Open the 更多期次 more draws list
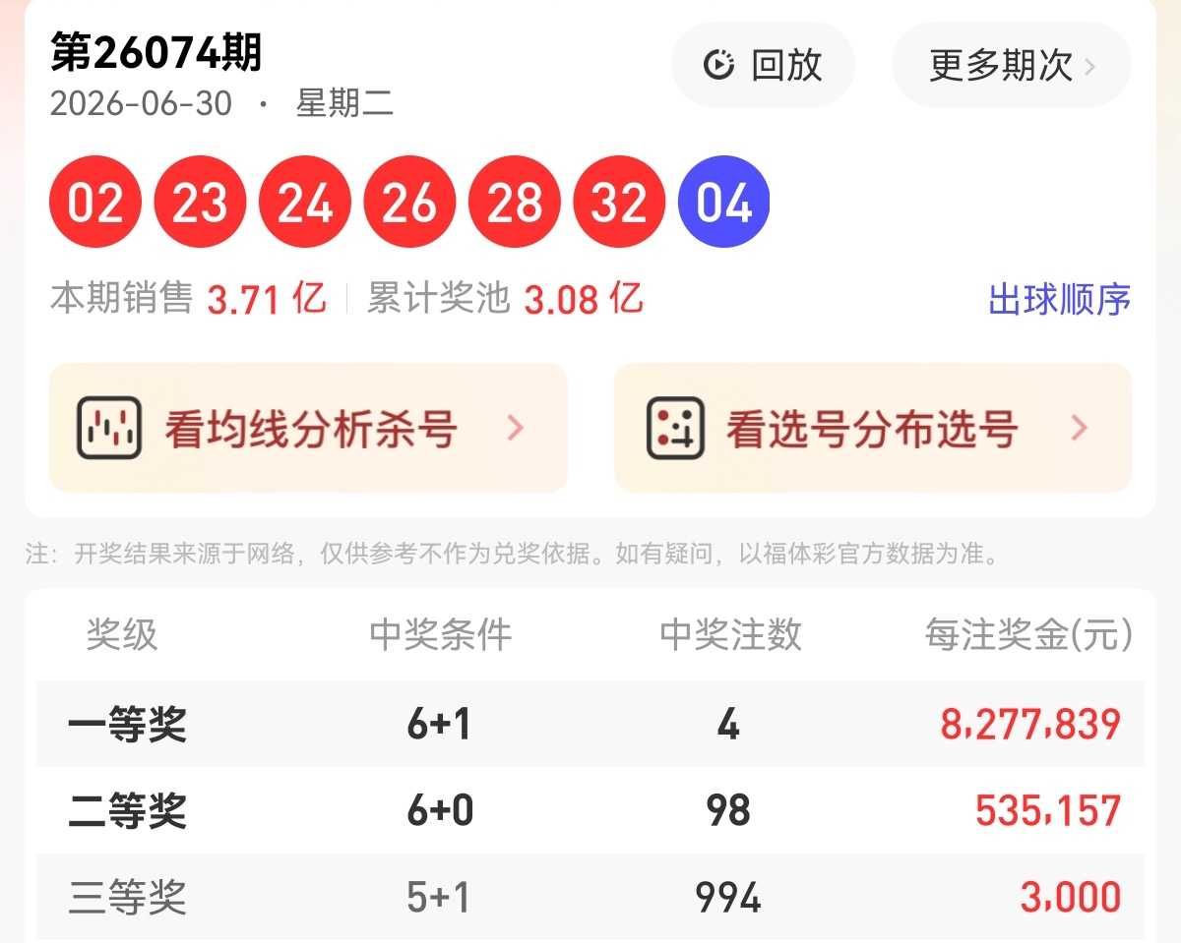Screen dimensions: 1181x943 1011,65
